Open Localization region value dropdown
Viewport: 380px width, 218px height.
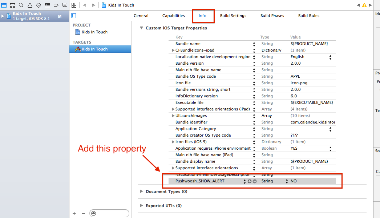click(330, 57)
